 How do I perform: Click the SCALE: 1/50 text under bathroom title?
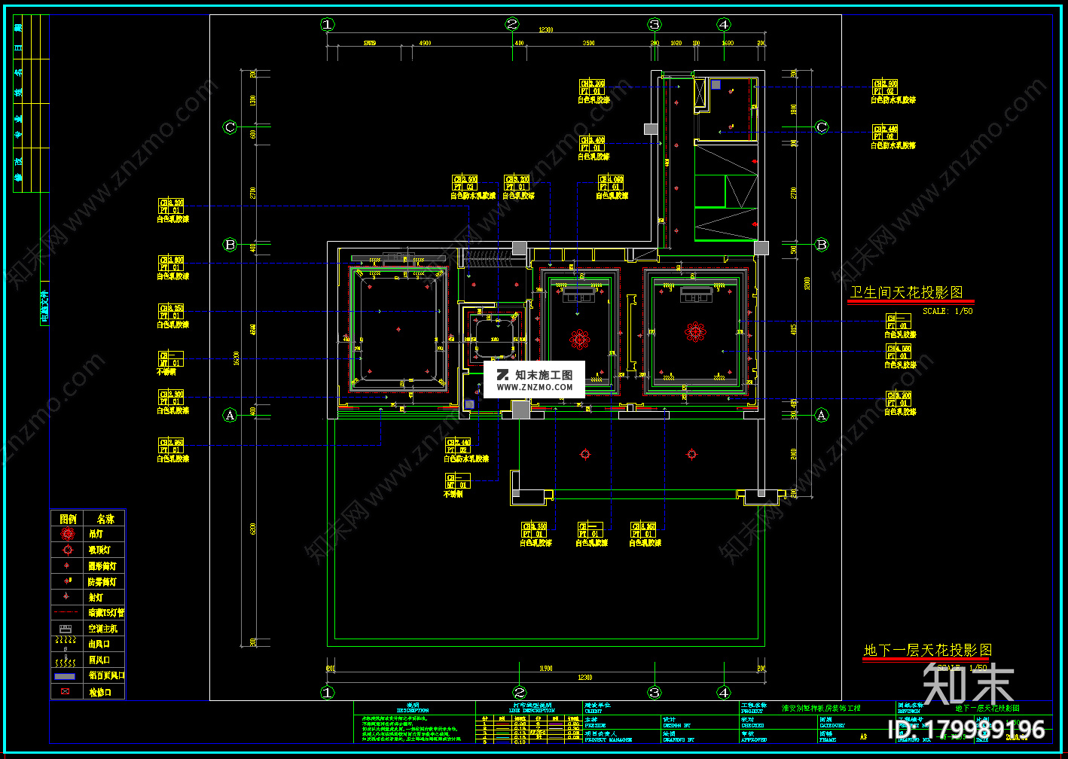point(947,311)
